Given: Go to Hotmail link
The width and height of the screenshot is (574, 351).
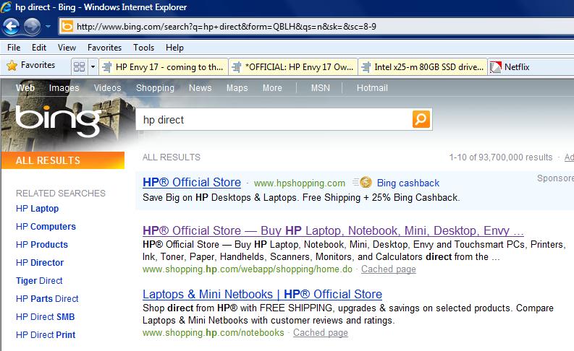Looking at the screenshot, I should [x=372, y=87].
